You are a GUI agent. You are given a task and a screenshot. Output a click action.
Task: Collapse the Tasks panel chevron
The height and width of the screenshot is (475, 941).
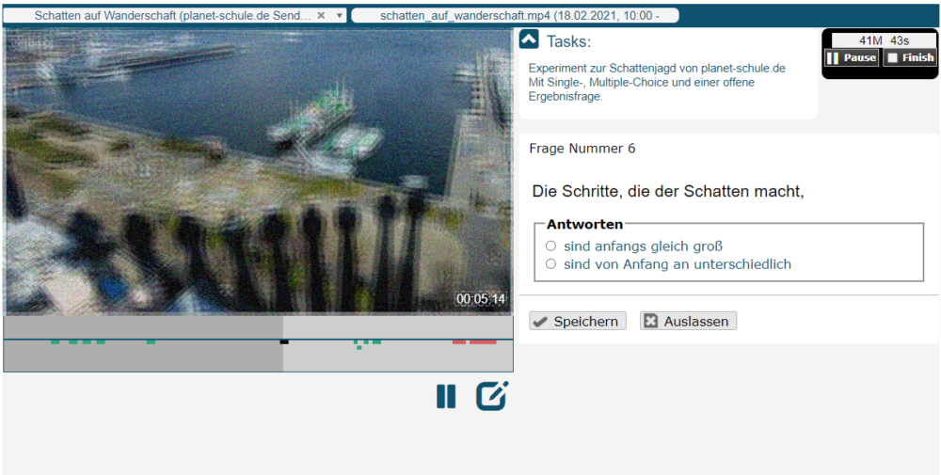point(529,40)
